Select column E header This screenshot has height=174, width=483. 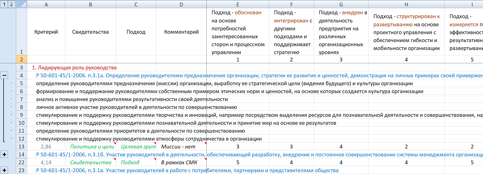click(238, 4)
